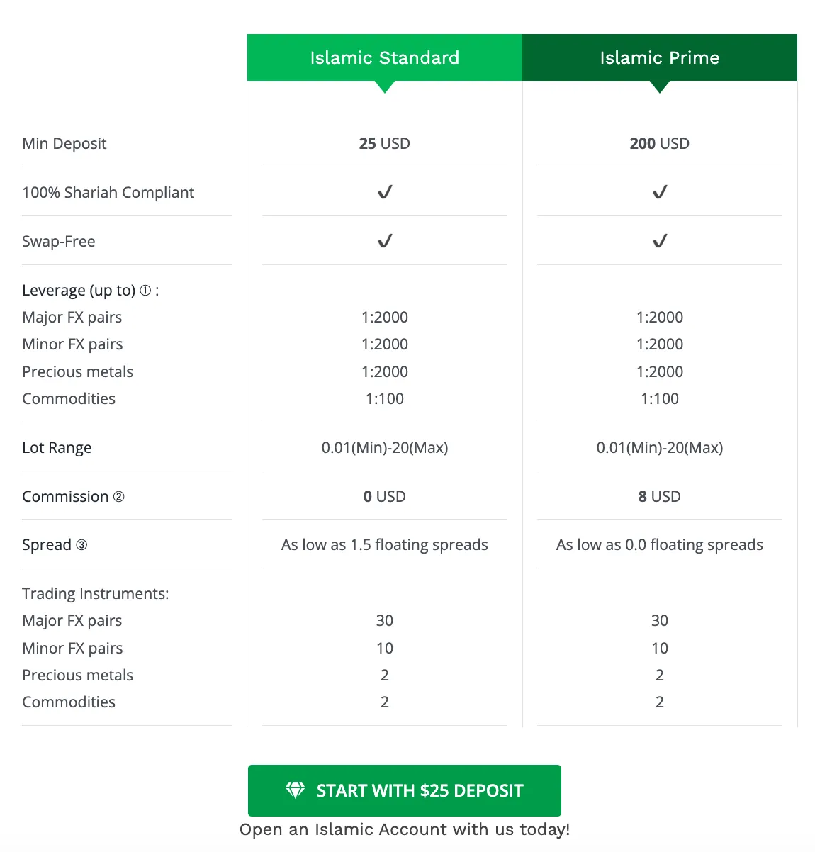Click Swap-Free checkmark under Islamic Standard
The height and width of the screenshot is (852, 815).
pyautogui.click(x=385, y=241)
